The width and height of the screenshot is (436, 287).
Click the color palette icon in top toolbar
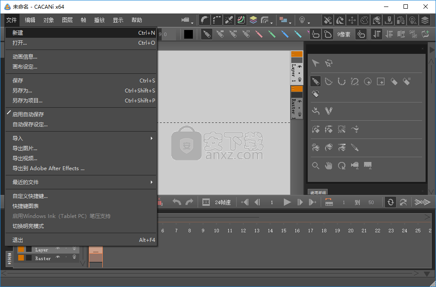point(364,20)
